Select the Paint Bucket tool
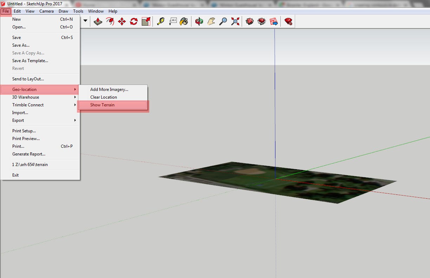 [184, 22]
